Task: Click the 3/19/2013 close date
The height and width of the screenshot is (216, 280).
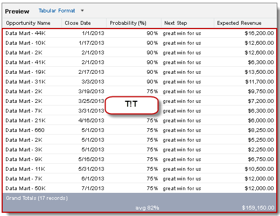Action: click(91, 92)
